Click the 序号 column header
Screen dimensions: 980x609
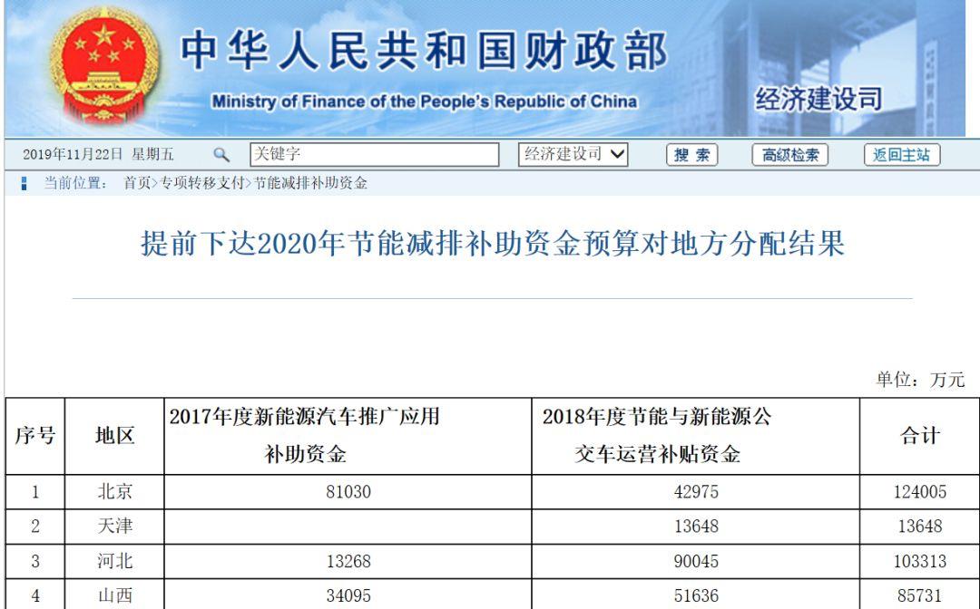[35, 436]
